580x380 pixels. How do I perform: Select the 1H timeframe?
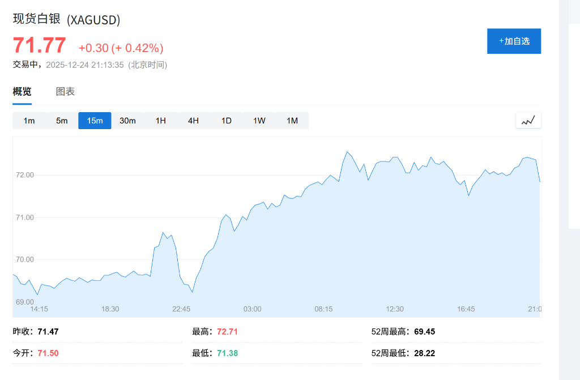pyautogui.click(x=160, y=120)
